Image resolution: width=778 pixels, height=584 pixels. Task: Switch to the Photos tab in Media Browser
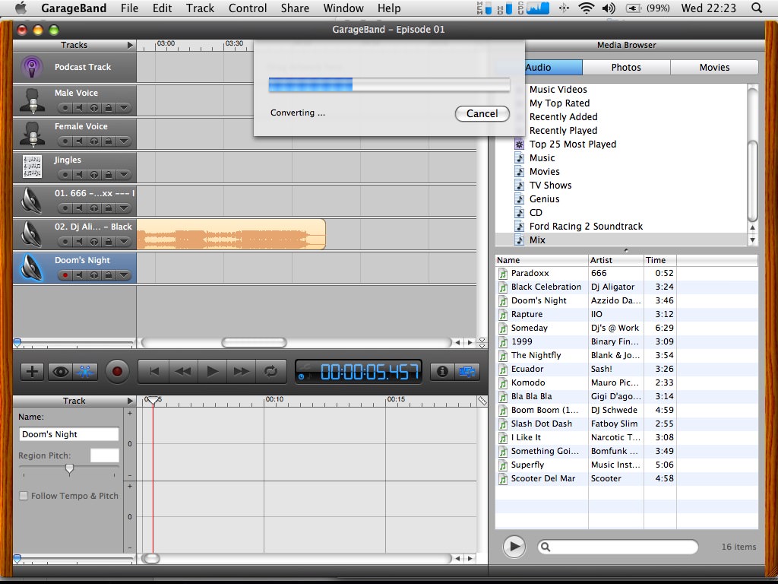[626, 67]
